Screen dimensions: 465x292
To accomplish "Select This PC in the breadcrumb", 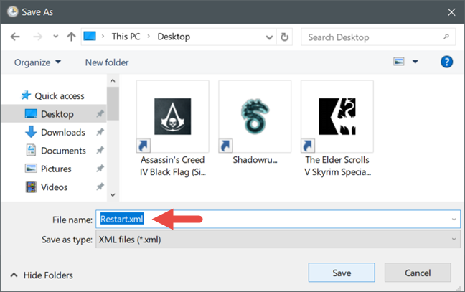I will pos(126,37).
